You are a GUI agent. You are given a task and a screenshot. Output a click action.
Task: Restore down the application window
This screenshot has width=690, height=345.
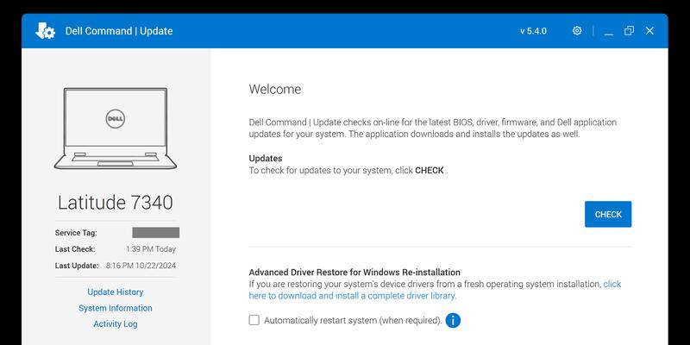click(629, 31)
